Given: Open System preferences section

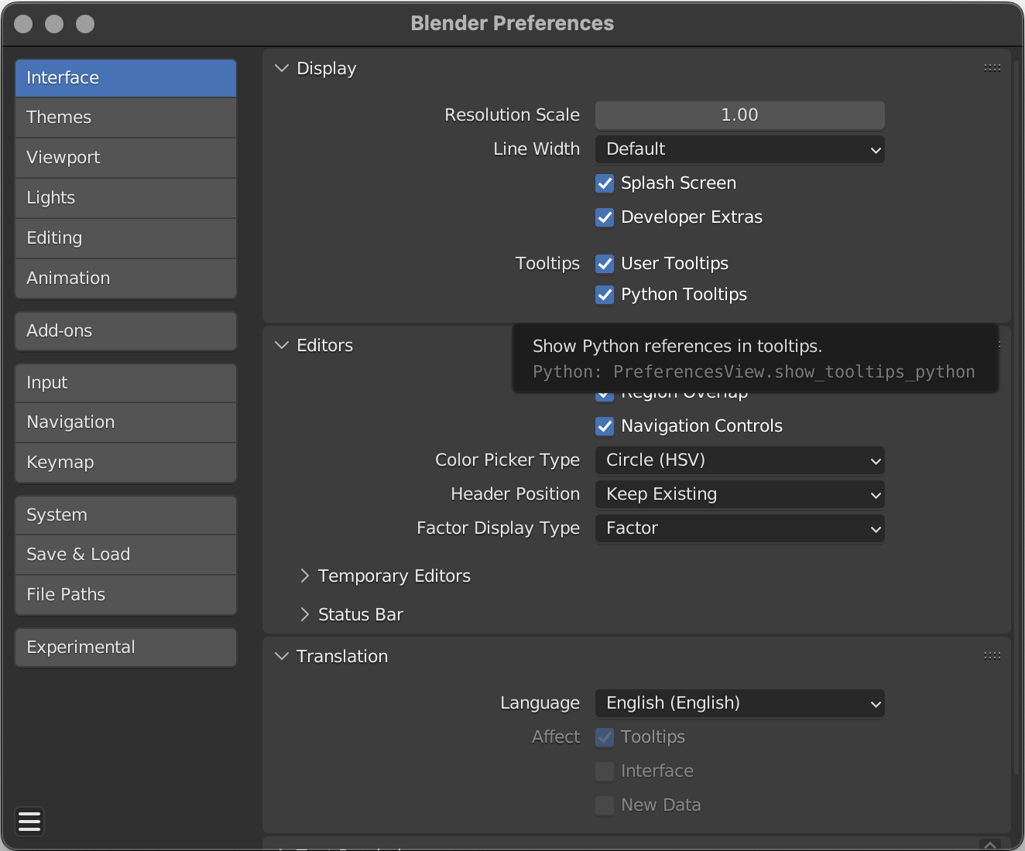Looking at the screenshot, I should click(125, 515).
